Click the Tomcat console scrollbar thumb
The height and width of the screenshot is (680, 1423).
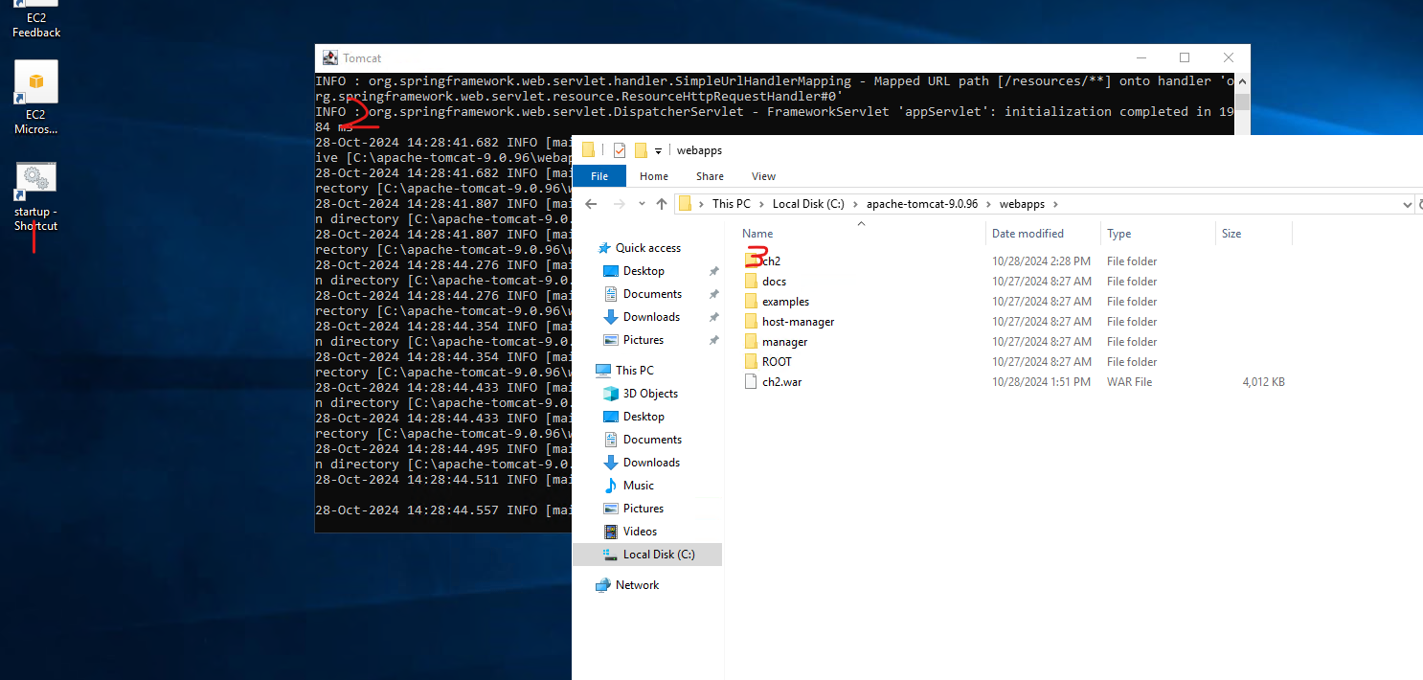coord(1242,102)
